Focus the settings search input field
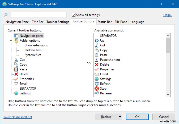The width and height of the screenshot is (179, 124). pyautogui.click(x=39, y=15)
